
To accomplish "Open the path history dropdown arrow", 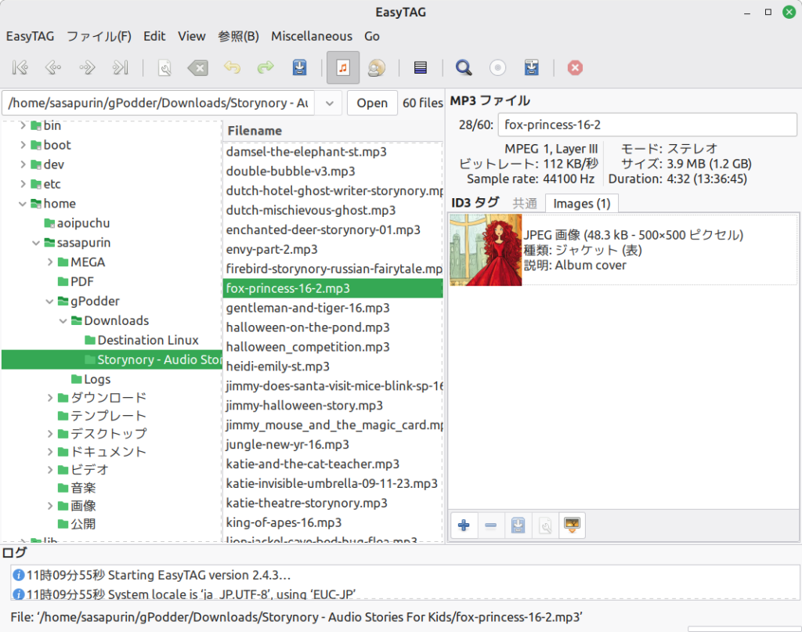I will pos(329,103).
